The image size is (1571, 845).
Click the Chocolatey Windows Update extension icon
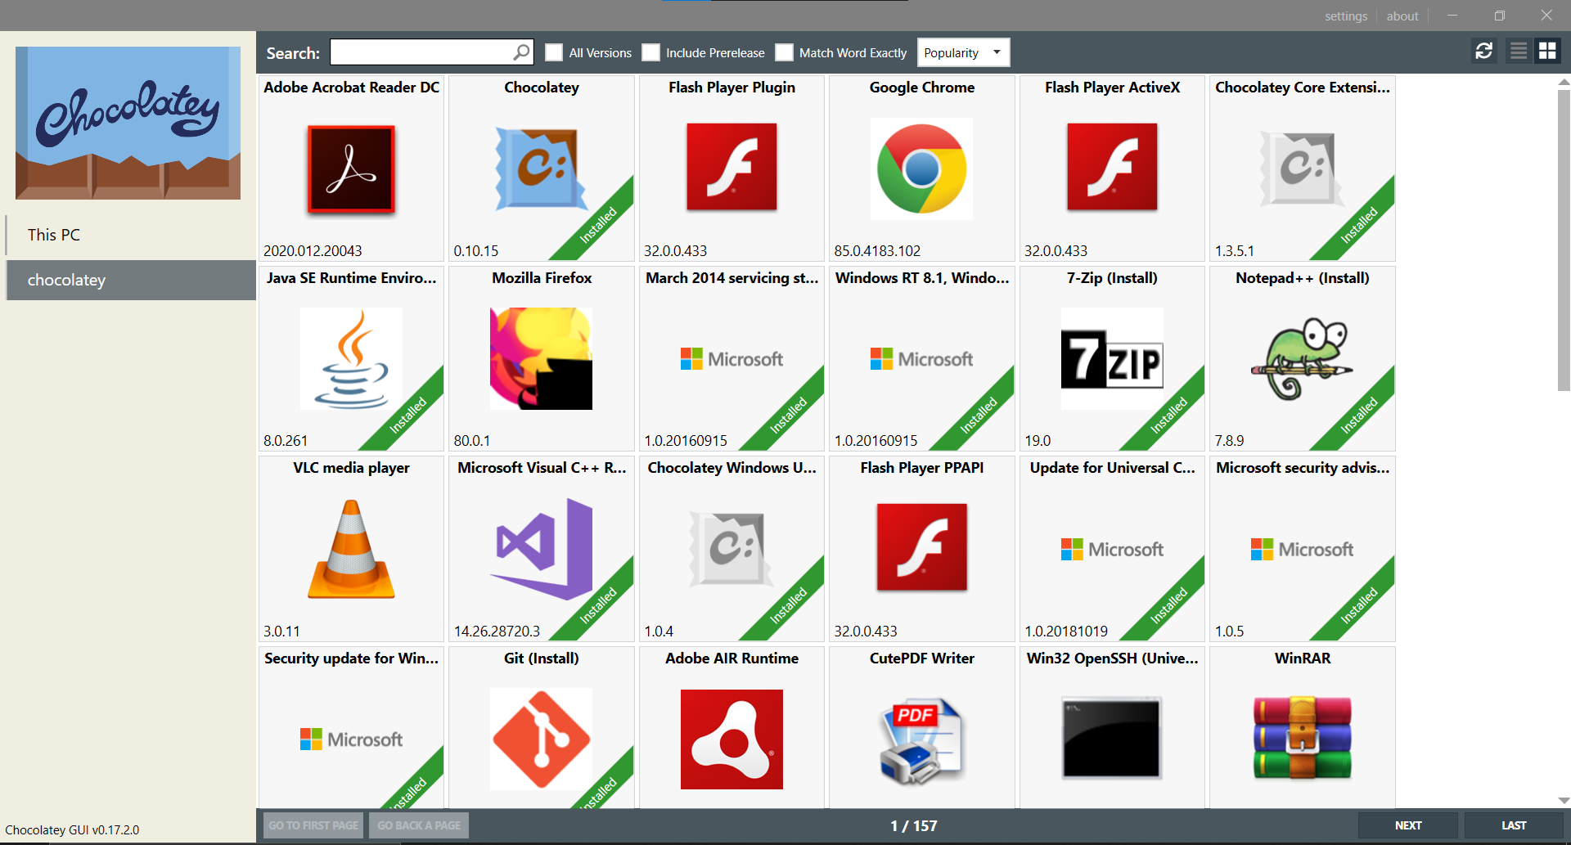click(x=731, y=549)
